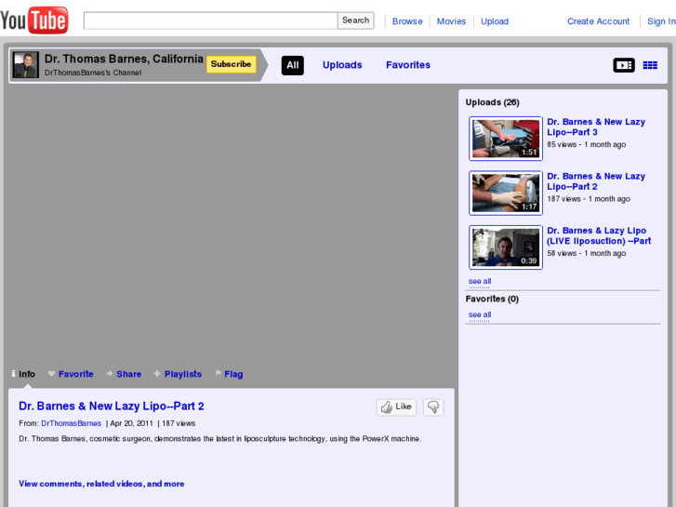This screenshot has height=507, width=676.
Task: Click the gray video player area
Action: (x=232, y=224)
